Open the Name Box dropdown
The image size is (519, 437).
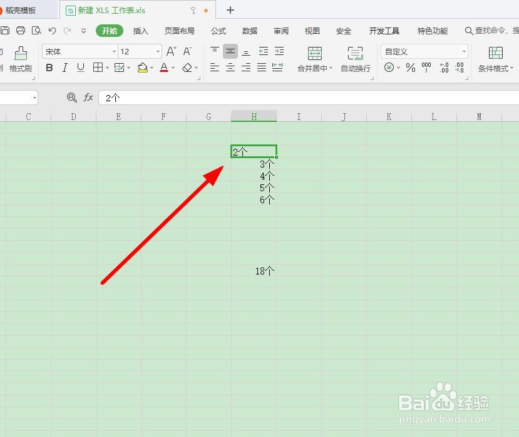point(34,98)
